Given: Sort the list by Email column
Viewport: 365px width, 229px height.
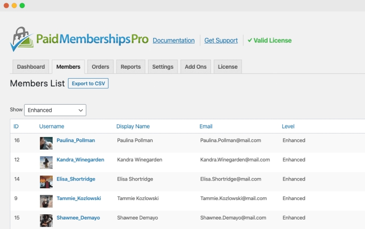Looking at the screenshot, I should coord(206,126).
